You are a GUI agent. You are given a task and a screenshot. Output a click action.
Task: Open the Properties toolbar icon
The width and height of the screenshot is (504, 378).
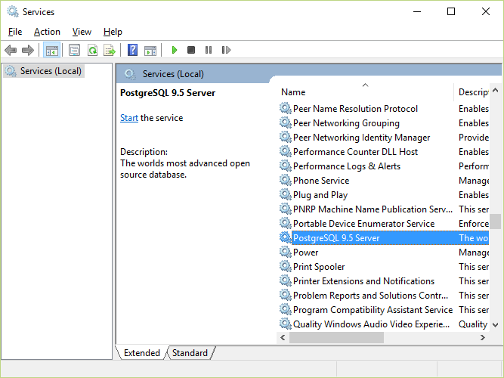tap(74, 50)
